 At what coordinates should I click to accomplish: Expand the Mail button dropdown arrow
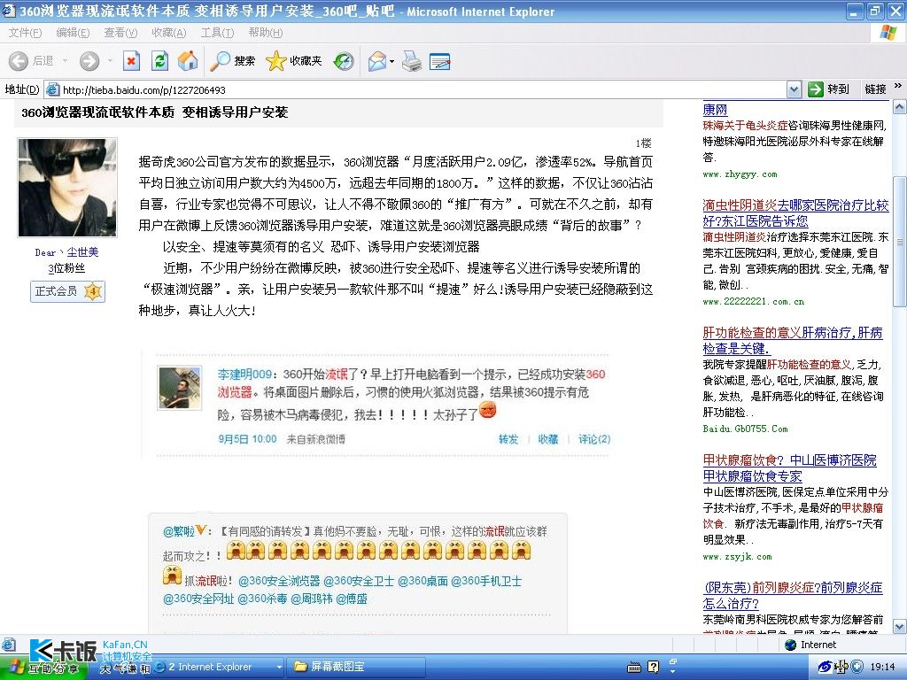(392, 61)
